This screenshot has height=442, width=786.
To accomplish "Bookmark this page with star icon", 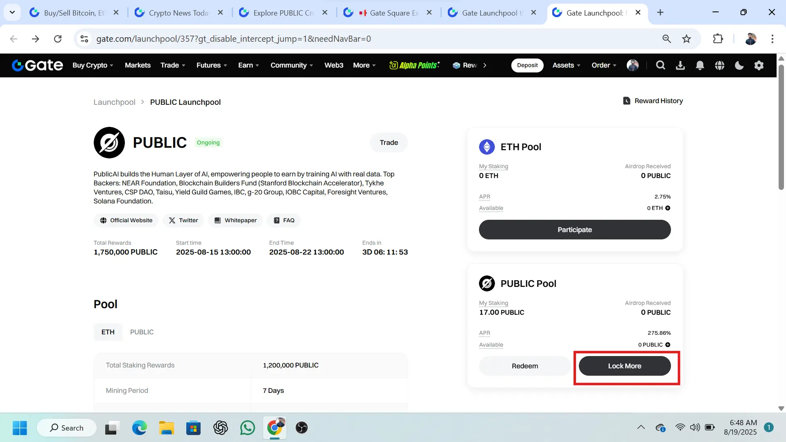I will (687, 39).
